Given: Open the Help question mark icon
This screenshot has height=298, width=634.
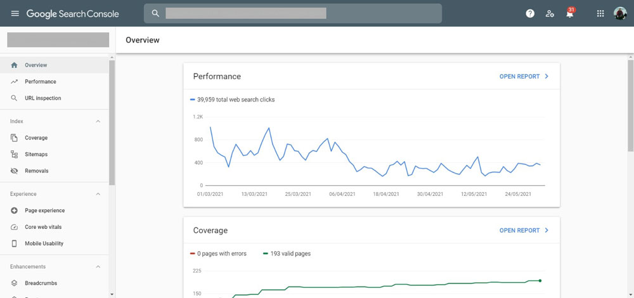Looking at the screenshot, I should click(529, 13).
